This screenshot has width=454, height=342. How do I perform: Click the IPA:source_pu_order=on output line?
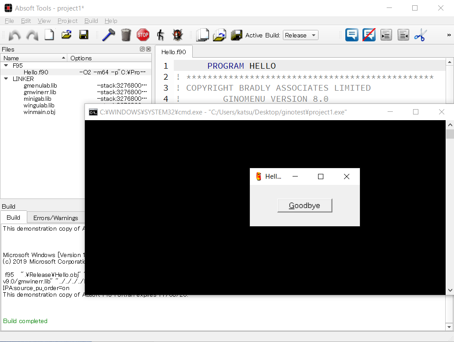click(36, 288)
